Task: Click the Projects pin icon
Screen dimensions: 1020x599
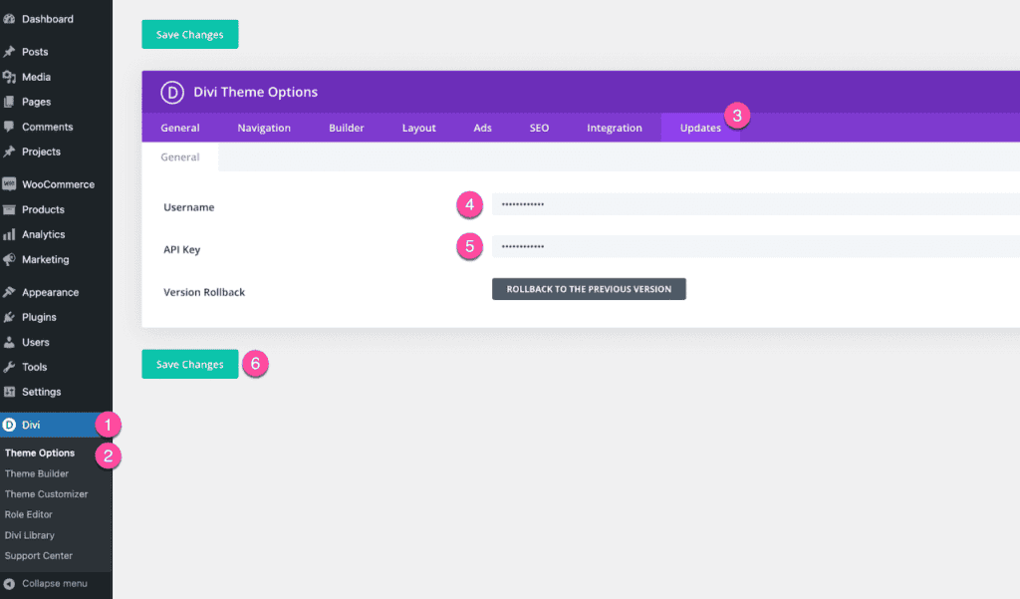Action: (9, 151)
